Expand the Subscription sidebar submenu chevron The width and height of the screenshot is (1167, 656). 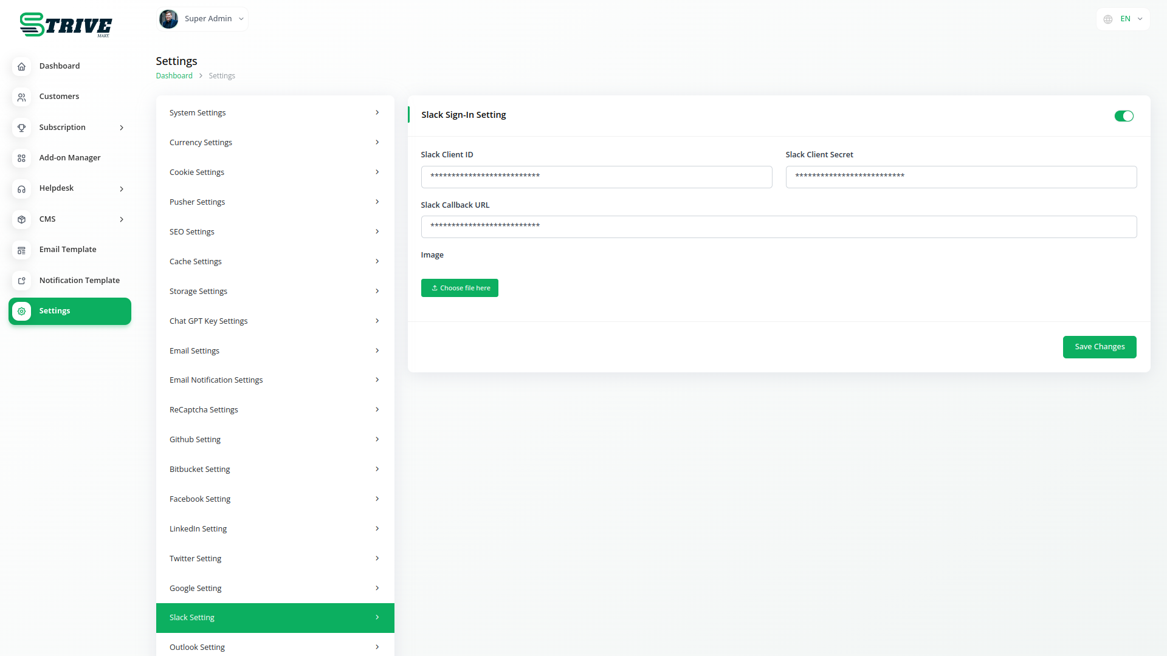click(122, 128)
